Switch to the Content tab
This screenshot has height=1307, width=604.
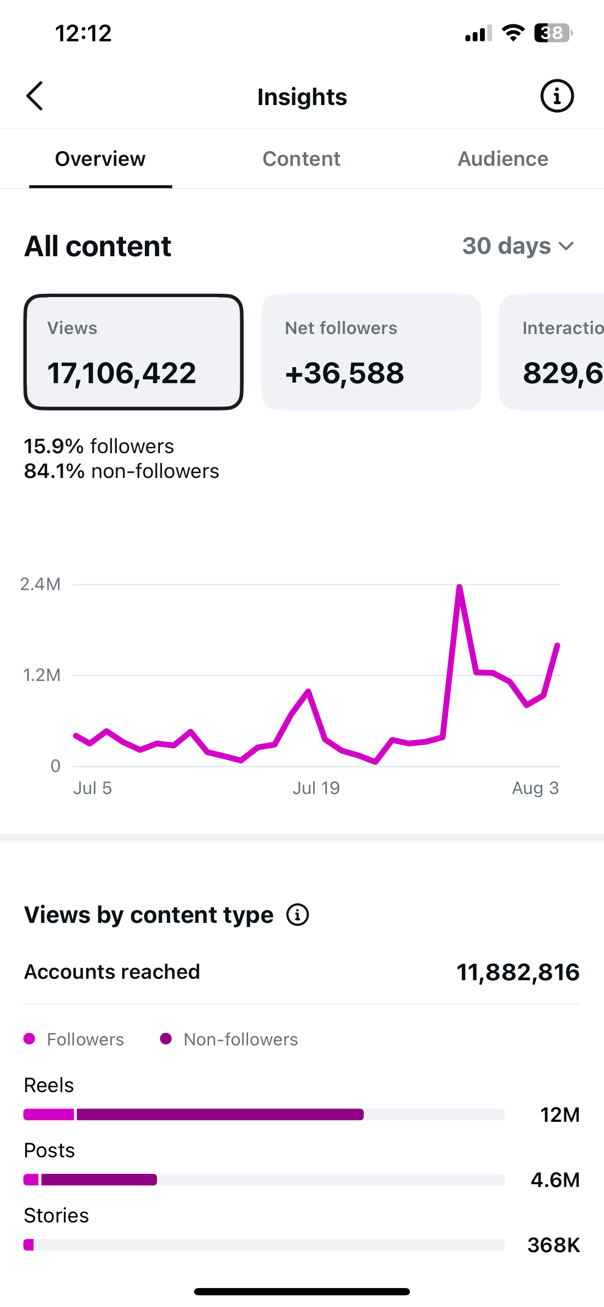pos(302,159)
